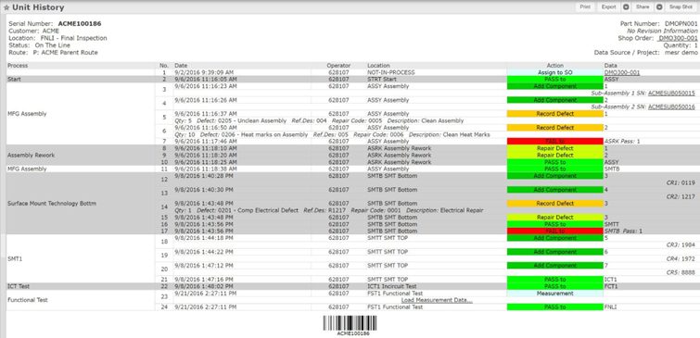The image size is (700, 338).
Task: Open the dropdown arrow next to Export
Action: coord(626,7)
